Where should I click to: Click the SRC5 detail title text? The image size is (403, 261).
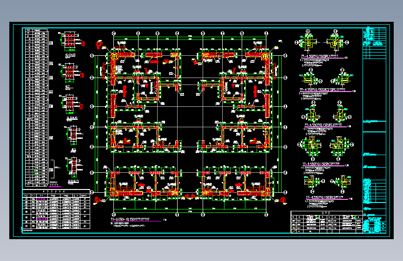point(321,164)
